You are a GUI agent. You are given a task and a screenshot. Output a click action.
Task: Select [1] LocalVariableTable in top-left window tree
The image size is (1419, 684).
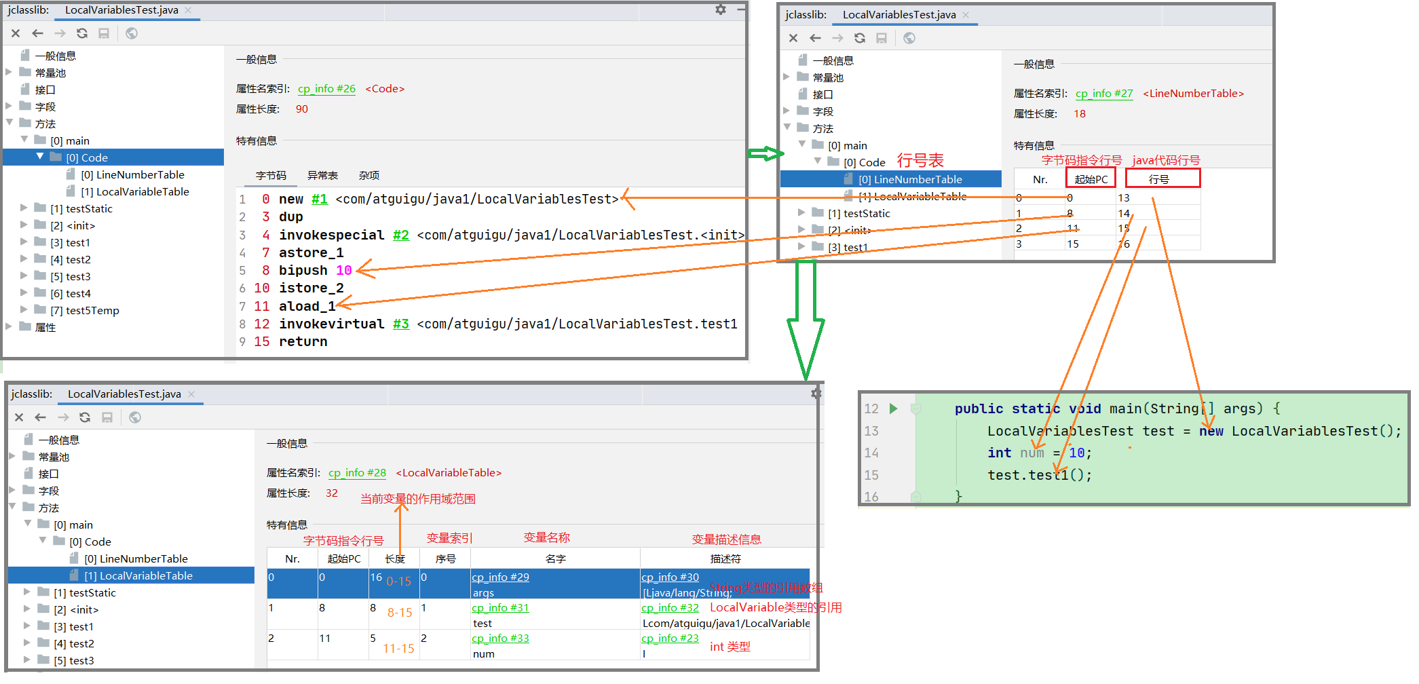pos(135,192)
